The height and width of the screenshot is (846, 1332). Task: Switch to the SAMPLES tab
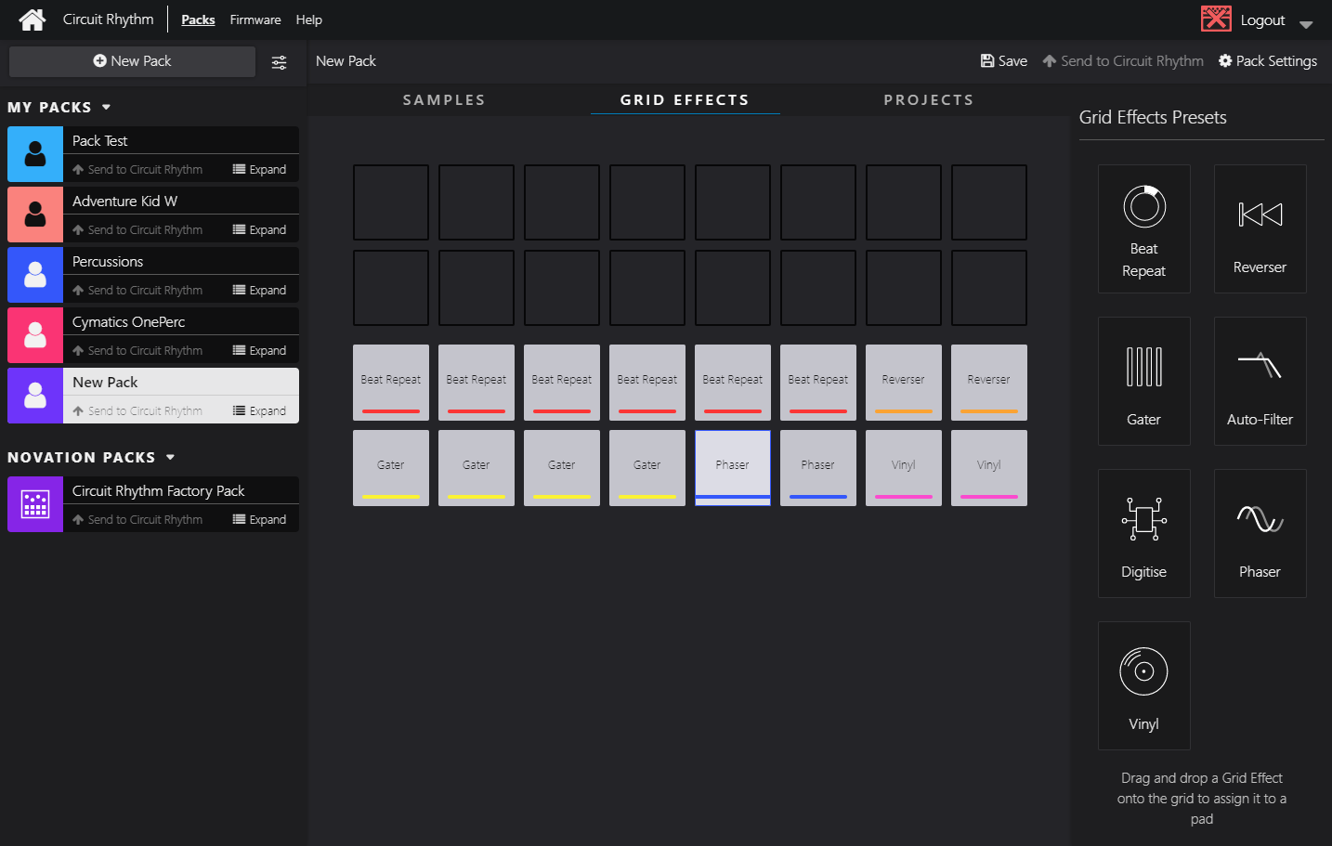click(444, 99)
